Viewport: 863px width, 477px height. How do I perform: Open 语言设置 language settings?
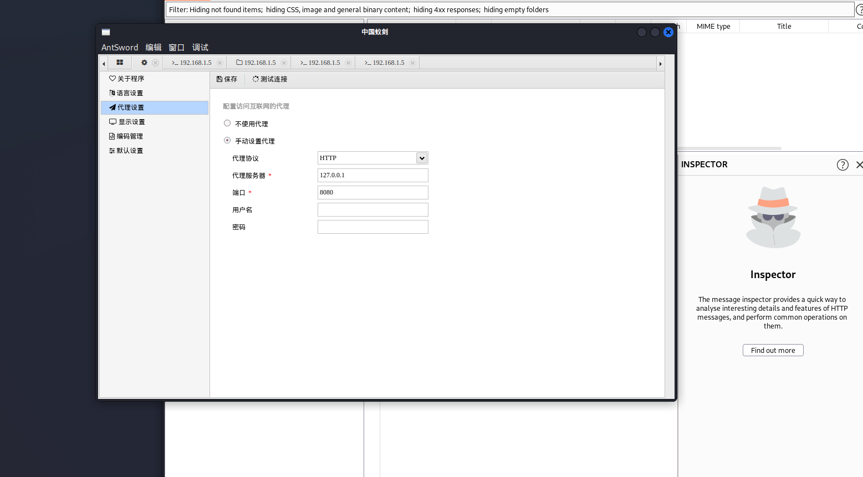coord(155,93)
